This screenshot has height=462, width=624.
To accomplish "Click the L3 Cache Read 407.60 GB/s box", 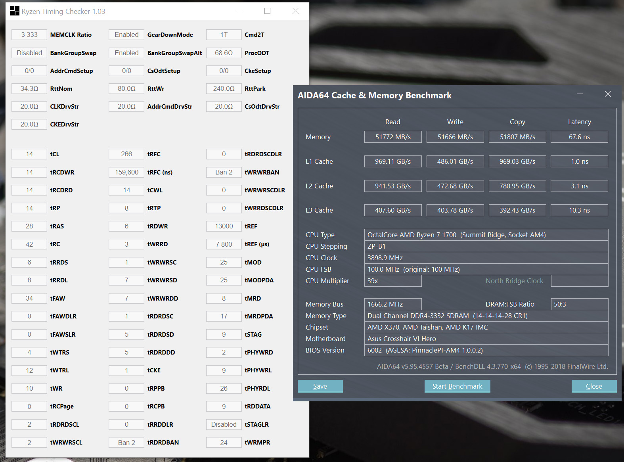I will (x=393, y=210).
